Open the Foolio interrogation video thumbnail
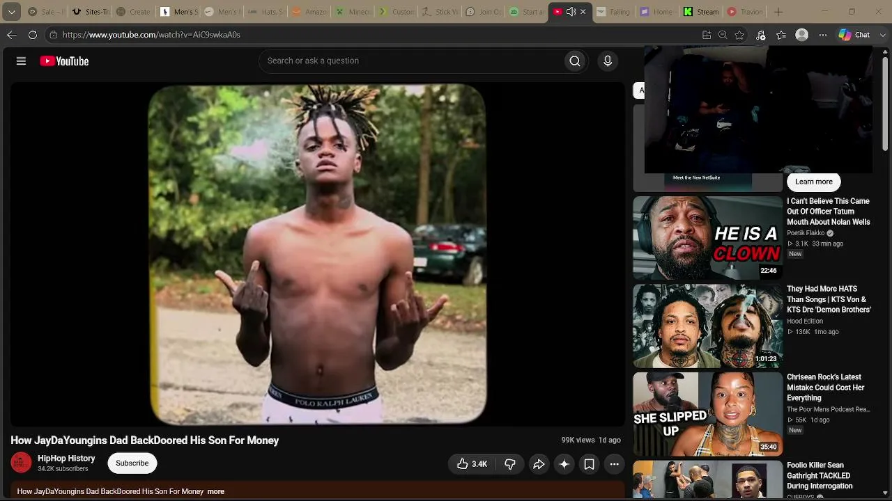Screen dimensions: 892x501 click(x=707, y=479)
